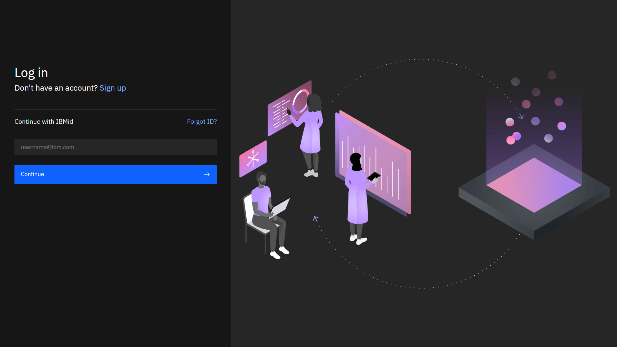This screenshot has height=347, width=617.
Task: Click the purple arrow below the bar chart woman
Action: 316,219
